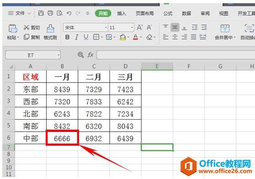Open Print Preview icon

(59, 13)
